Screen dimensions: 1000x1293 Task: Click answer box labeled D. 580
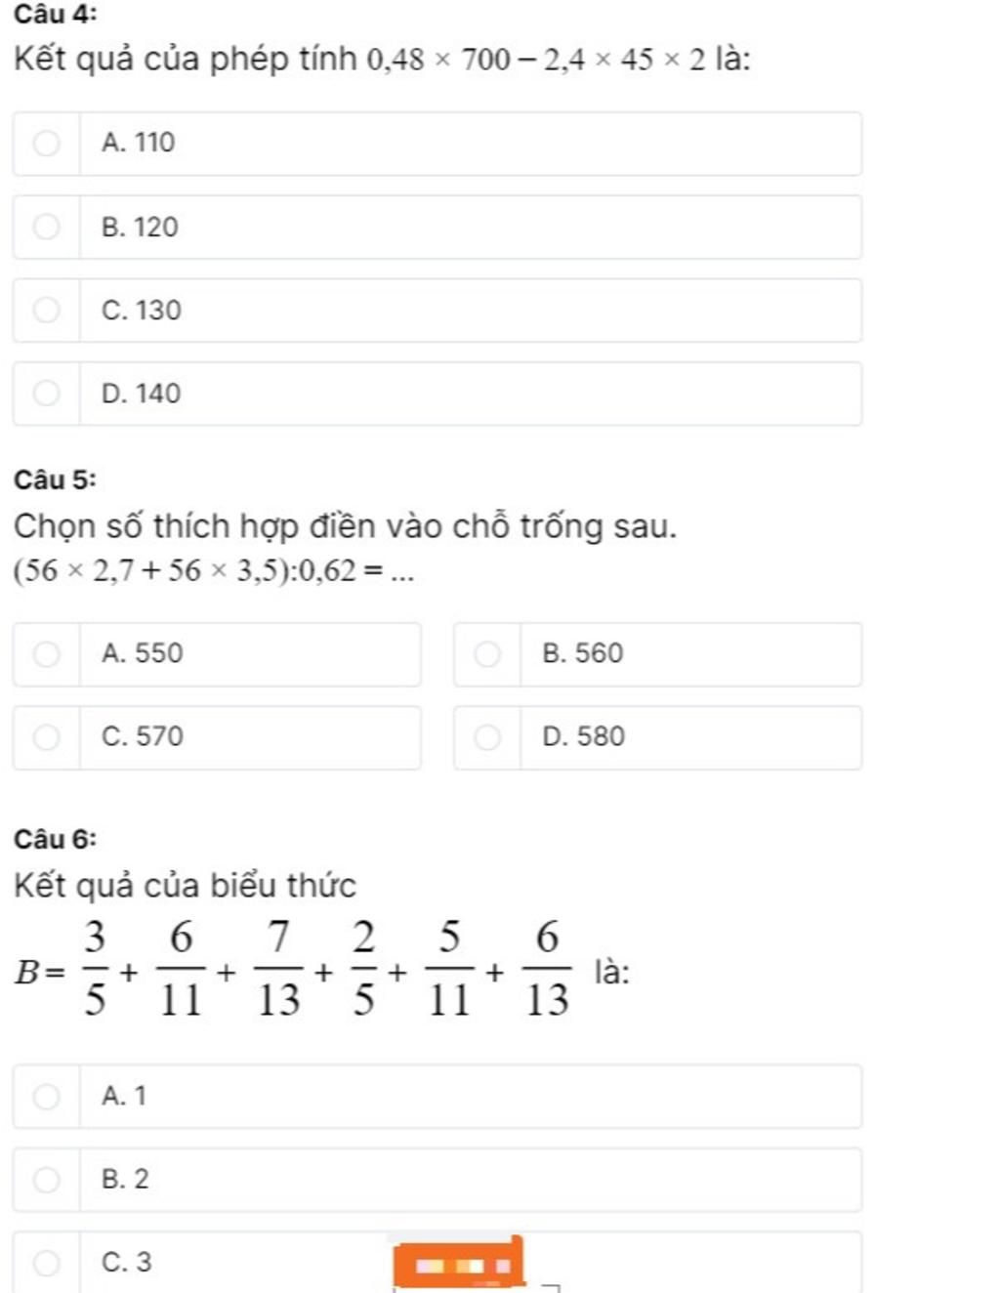(658, 737)
